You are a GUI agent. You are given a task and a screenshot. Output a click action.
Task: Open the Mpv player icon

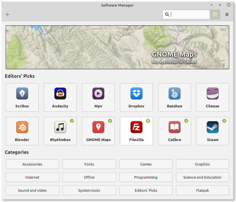coord(98,94)
